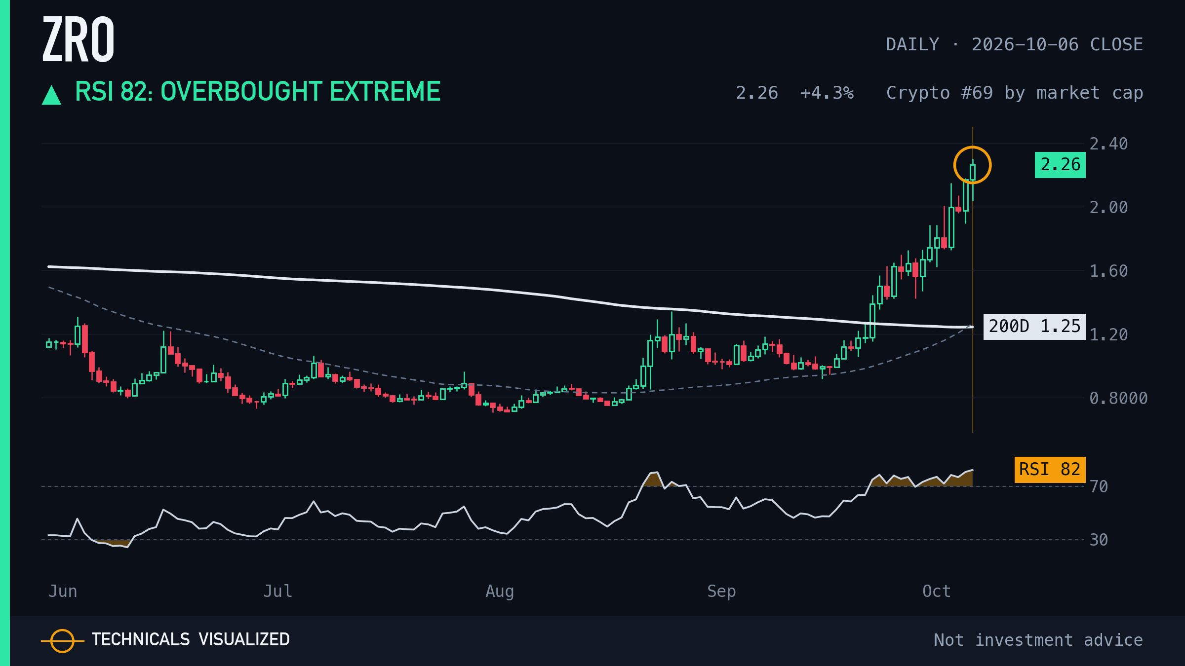Image resolution: width=1185 pixels, height=666 pixels.
Task: Click the ZRO ticker title
Action: point(79,39)
